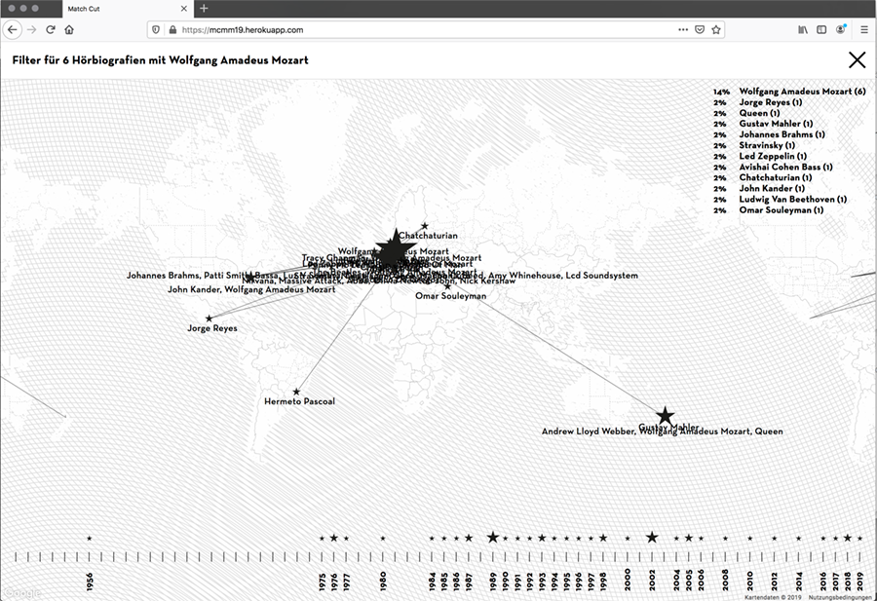Image resolution: width=877 pixels, height=601 pixels.
Task: Click the big central star over Europe
Action: (396, 247)
